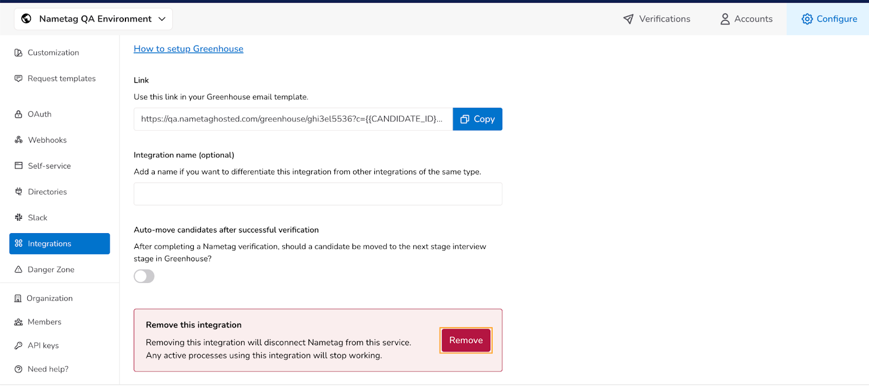
Task: Click the Directories plug icon
Action: [18, 191]
